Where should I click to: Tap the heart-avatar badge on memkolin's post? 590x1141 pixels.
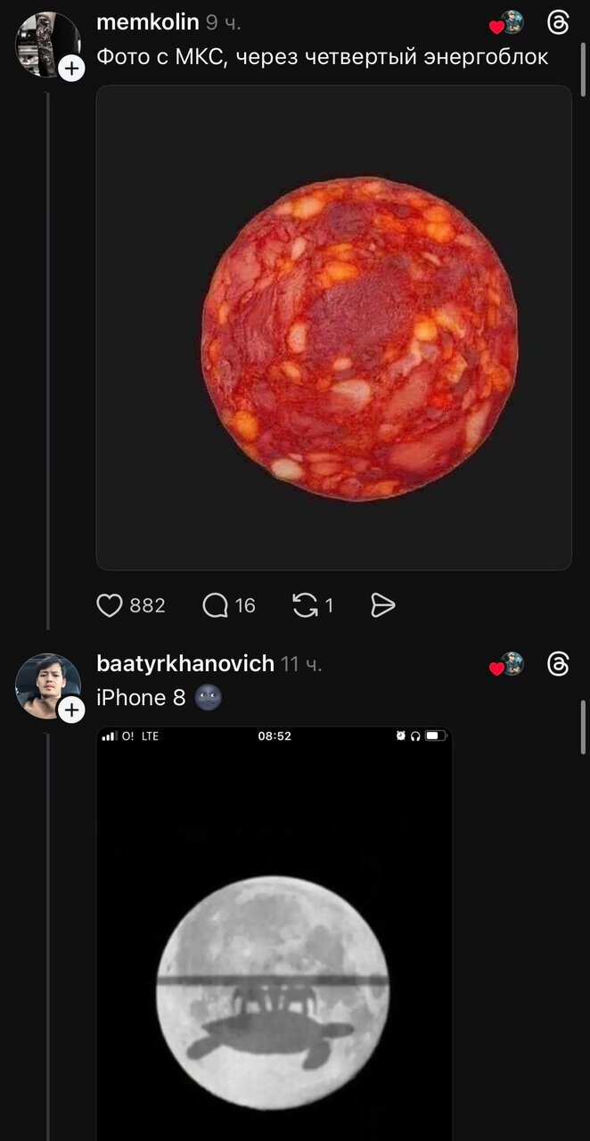(x=508, y=24)
